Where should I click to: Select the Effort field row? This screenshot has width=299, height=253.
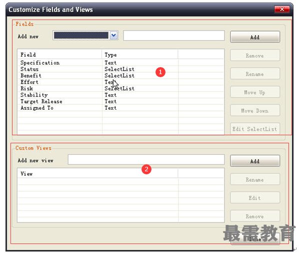[x=120, y=82]
